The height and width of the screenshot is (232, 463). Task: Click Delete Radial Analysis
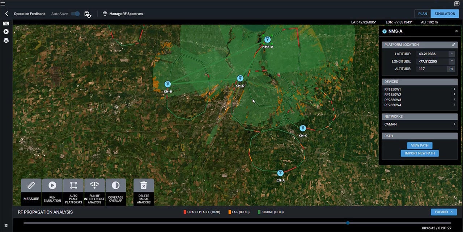[x=144, y=191]
